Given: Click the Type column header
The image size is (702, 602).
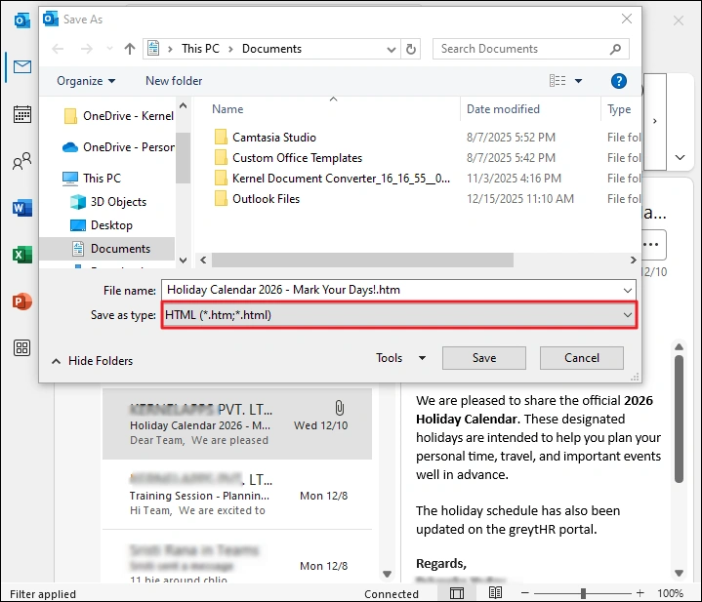Looking at the screenshot, I should pyautogui.click(x=619, y=109).
